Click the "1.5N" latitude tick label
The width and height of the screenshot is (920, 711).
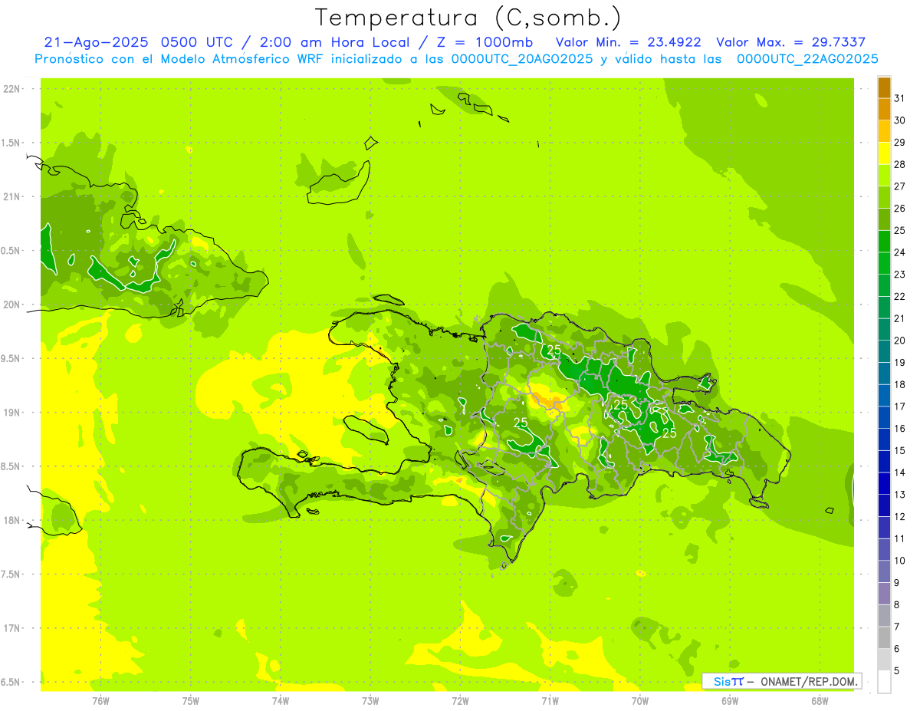(x=11, y=143)
